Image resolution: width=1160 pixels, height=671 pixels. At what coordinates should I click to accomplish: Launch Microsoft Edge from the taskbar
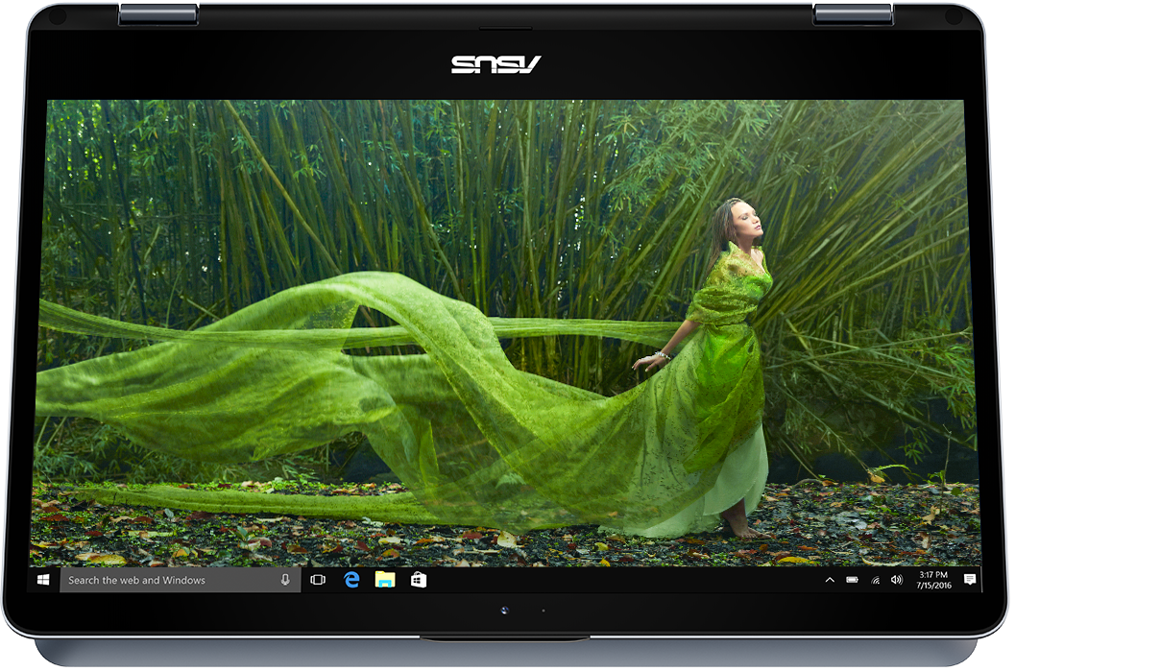(351, 580)
